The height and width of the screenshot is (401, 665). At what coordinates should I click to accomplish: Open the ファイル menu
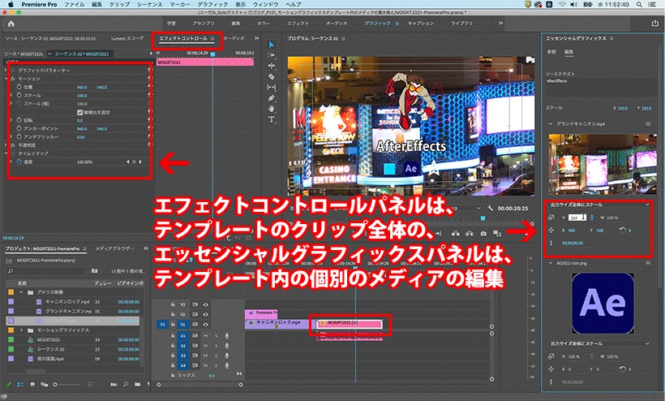(x=75, y=4)
